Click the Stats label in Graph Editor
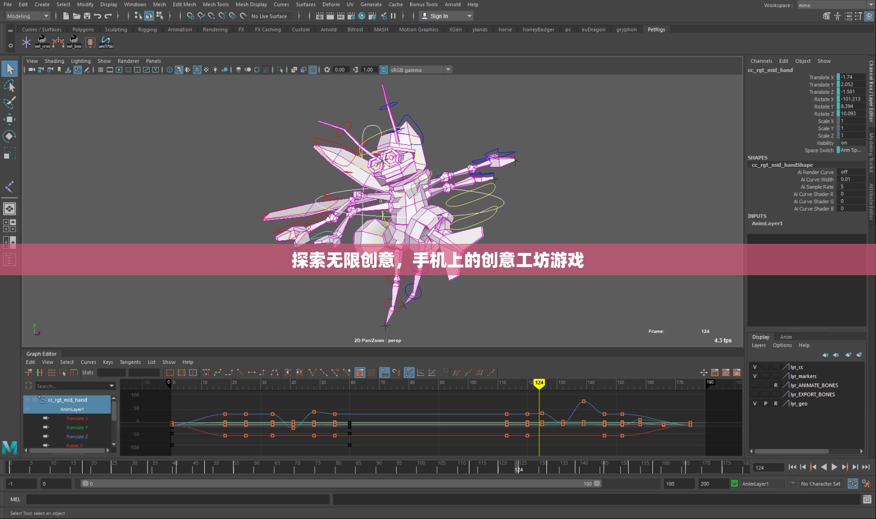Image resolution: width=876 pixels, height=519 pixels. click(x=88, y=373)
